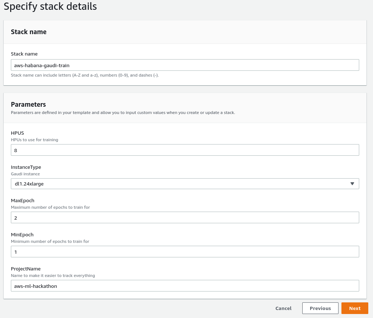The image size is (373, 318).
Task: Click the Specify stack details page title
Action: pos(50,7)
